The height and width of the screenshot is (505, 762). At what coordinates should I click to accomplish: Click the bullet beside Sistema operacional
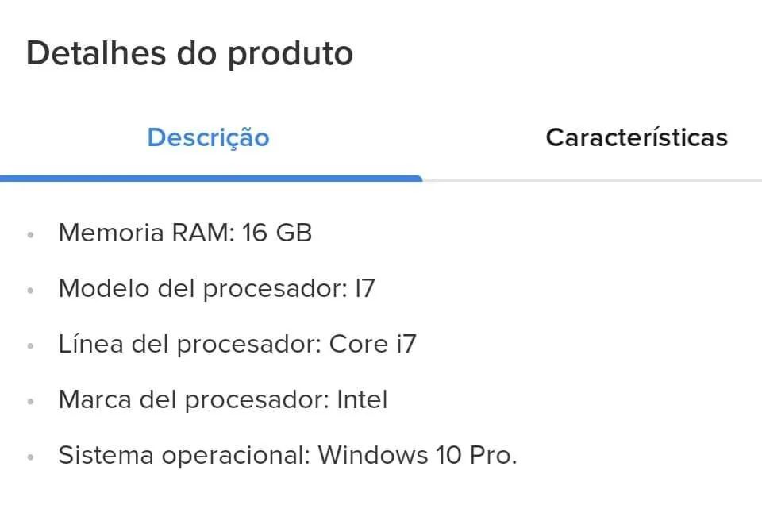pos(32,456)
